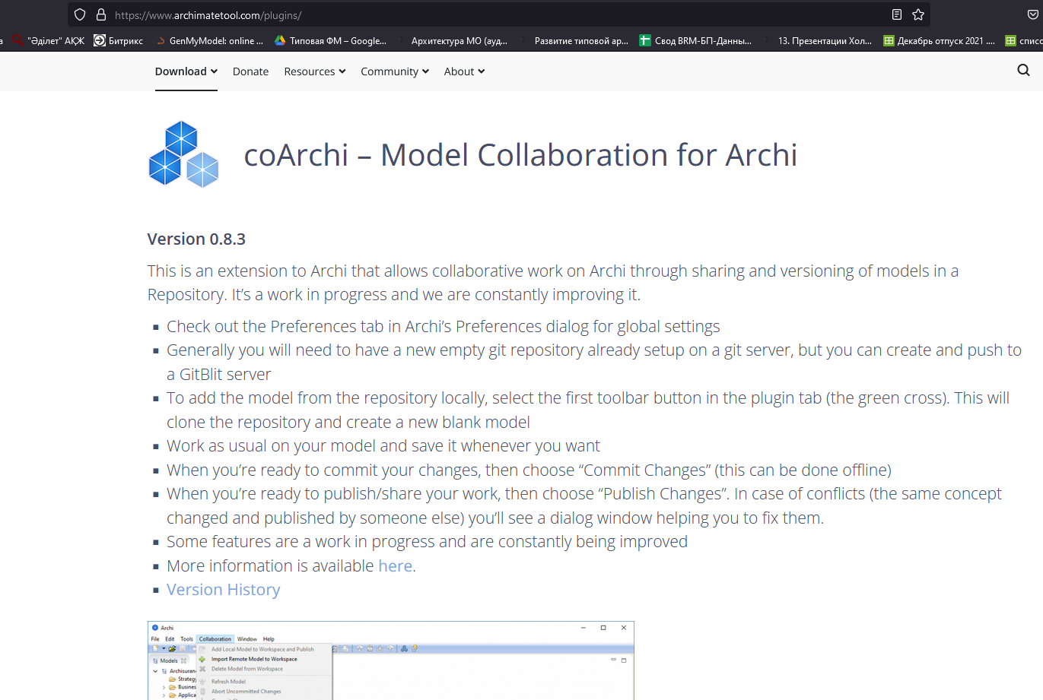Click the "Check out the Preferences tab" bullet
This screenshot has width=1043, height=700.
(444, 327)
